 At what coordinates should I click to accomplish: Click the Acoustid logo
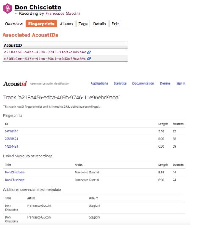pyautogui.click(x=15, y=84)
